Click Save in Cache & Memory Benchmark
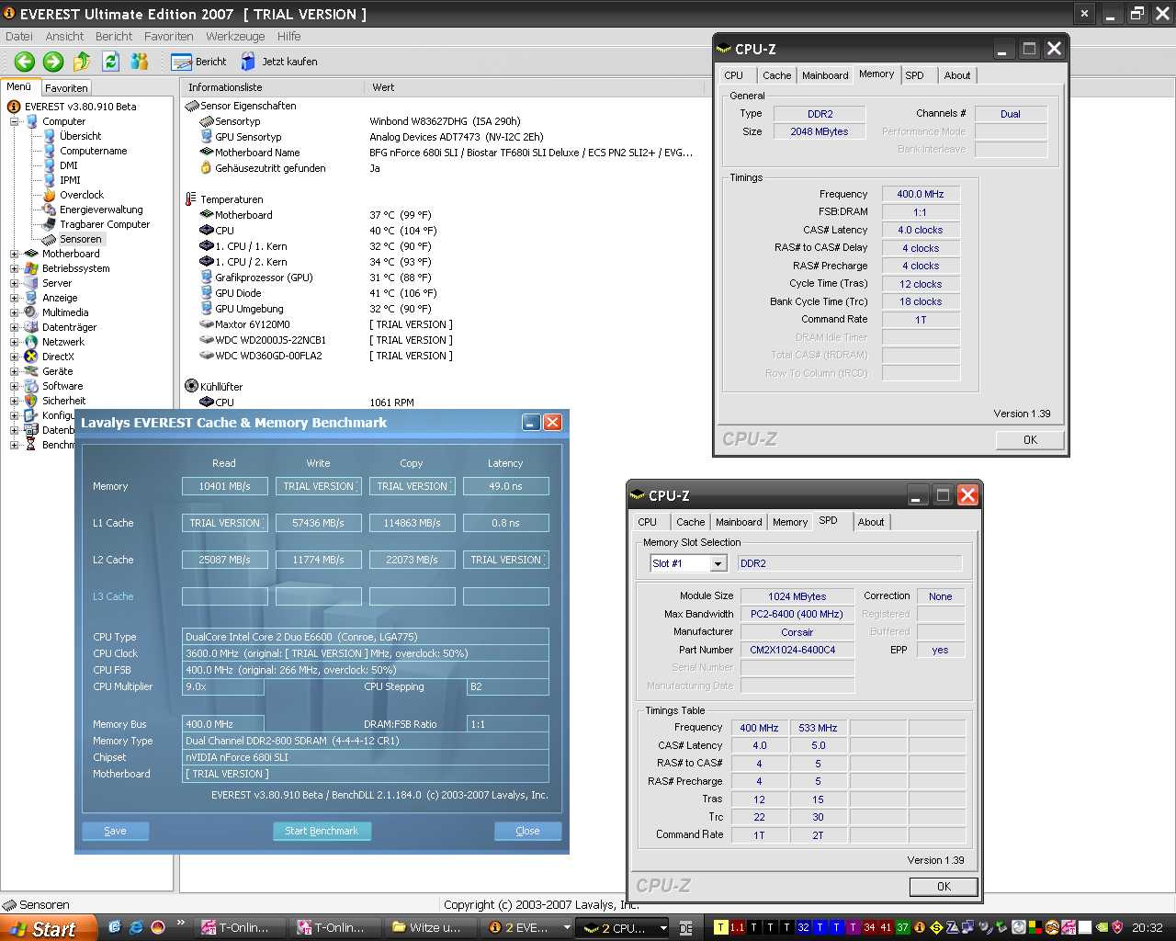This screenshot has width=1176, height=941. click(x=115, y=831)
